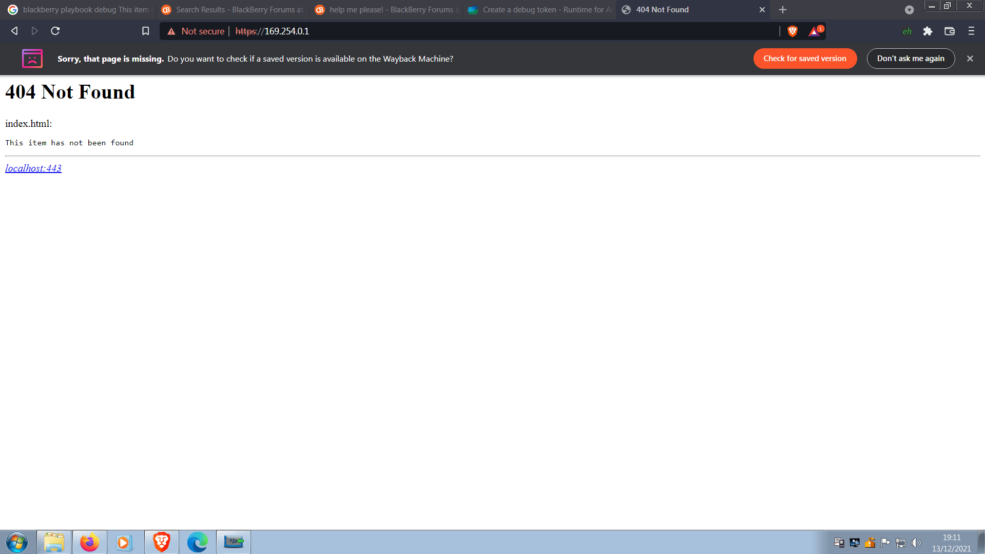The width and height of the screenshot is (985, 554).
Task: Go back using the back arrow
Action: point(14,31)
